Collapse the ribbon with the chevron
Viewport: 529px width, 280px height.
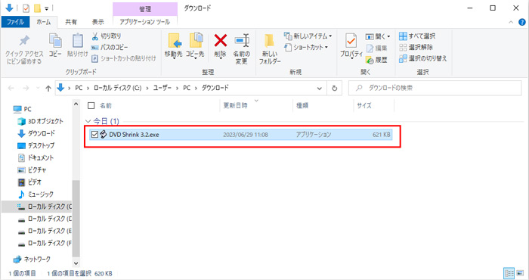coord(511,22)
